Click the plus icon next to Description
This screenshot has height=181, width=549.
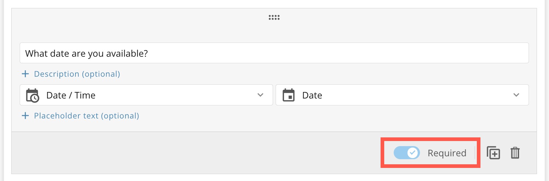25,74
